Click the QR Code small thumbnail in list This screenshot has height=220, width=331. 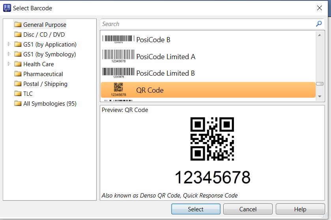[x=118, y=89]
